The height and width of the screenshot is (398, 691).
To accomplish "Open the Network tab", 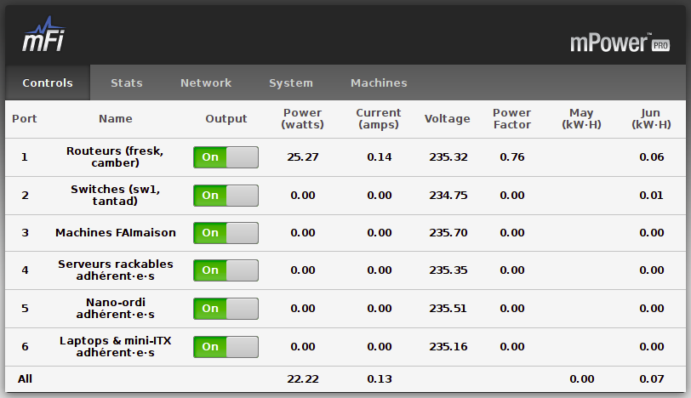I will click(206, 83).
